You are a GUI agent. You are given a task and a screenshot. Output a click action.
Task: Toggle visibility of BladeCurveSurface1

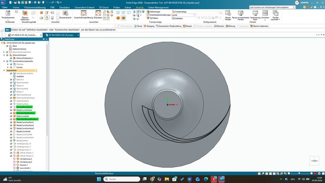point(11,122)
